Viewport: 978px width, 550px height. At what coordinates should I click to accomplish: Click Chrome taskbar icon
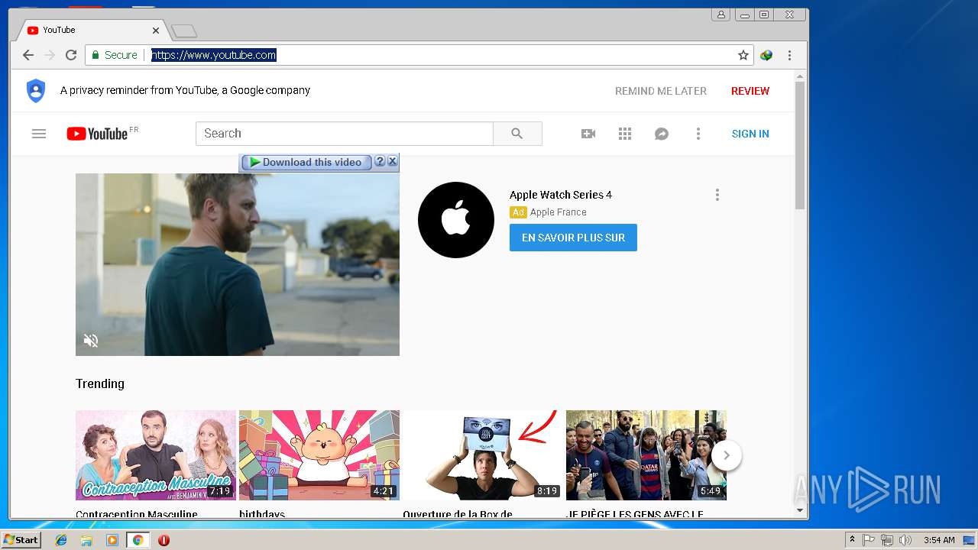click(138, 540)
